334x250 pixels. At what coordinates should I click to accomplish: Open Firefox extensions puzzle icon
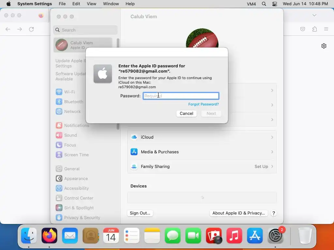point(314,29)
